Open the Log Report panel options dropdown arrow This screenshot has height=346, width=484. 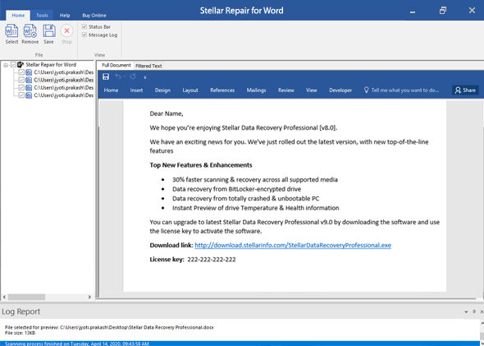466,312
